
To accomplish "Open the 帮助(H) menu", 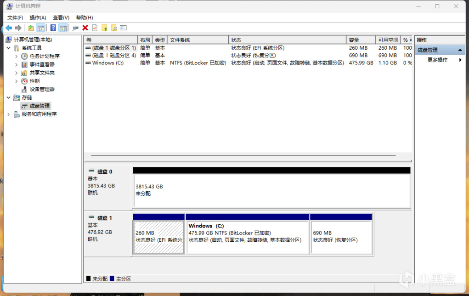I will tap(85, 17).
